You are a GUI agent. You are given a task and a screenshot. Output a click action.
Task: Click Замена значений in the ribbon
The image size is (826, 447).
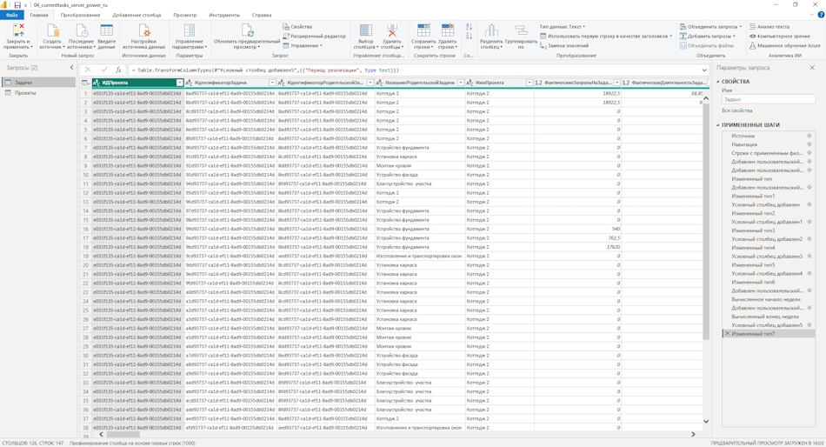pyautogui.click(x=563, y=45)
